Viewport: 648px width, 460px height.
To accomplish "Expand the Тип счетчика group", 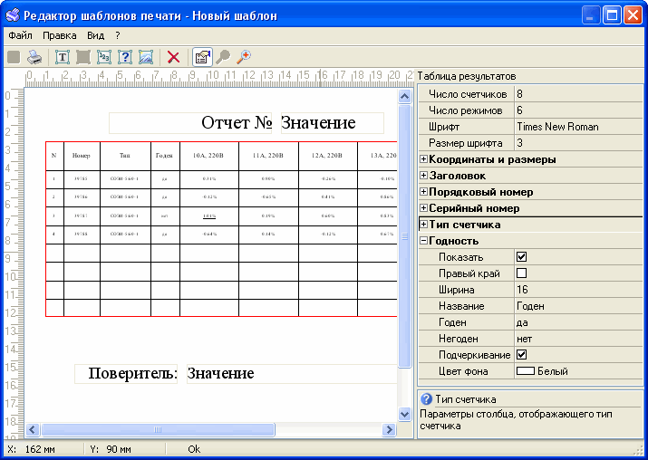I will (423, 225).
